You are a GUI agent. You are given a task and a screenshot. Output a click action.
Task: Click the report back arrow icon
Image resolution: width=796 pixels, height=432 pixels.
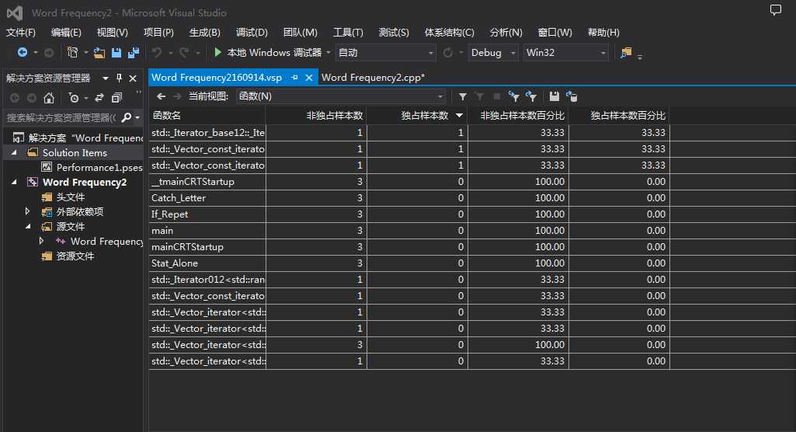161,96
